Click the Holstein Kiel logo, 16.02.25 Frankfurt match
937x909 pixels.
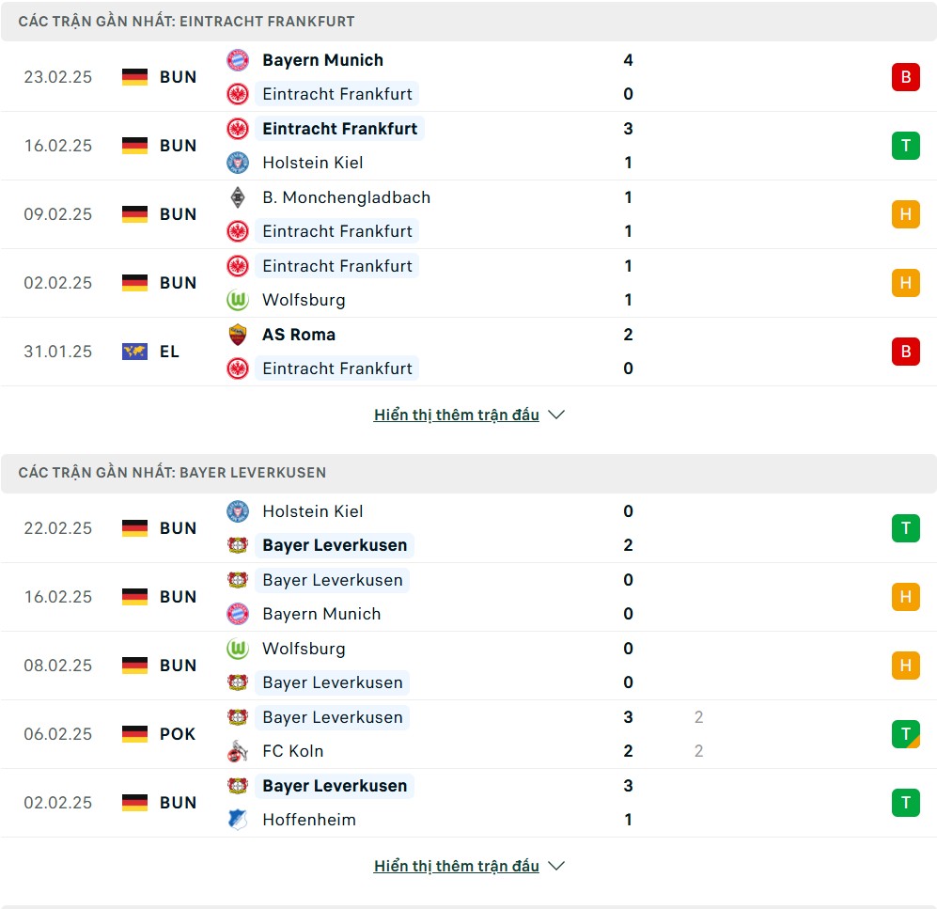coord(238,163)
